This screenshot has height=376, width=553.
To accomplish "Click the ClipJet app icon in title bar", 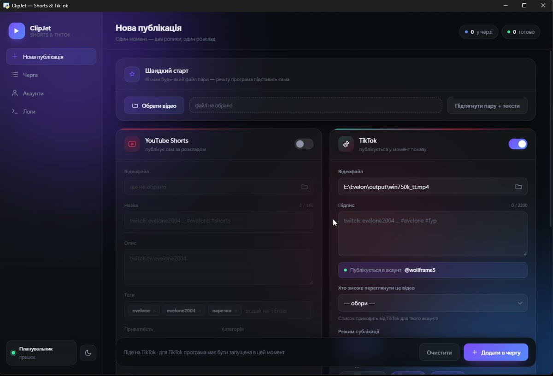I will click(6, 6).
